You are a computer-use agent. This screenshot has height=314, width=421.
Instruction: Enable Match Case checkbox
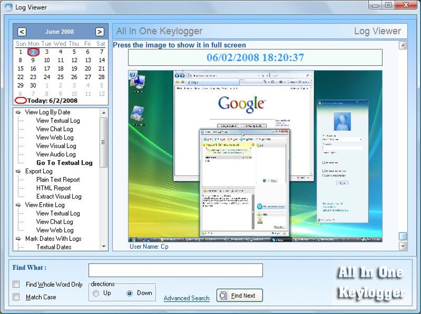click(16, 297)
